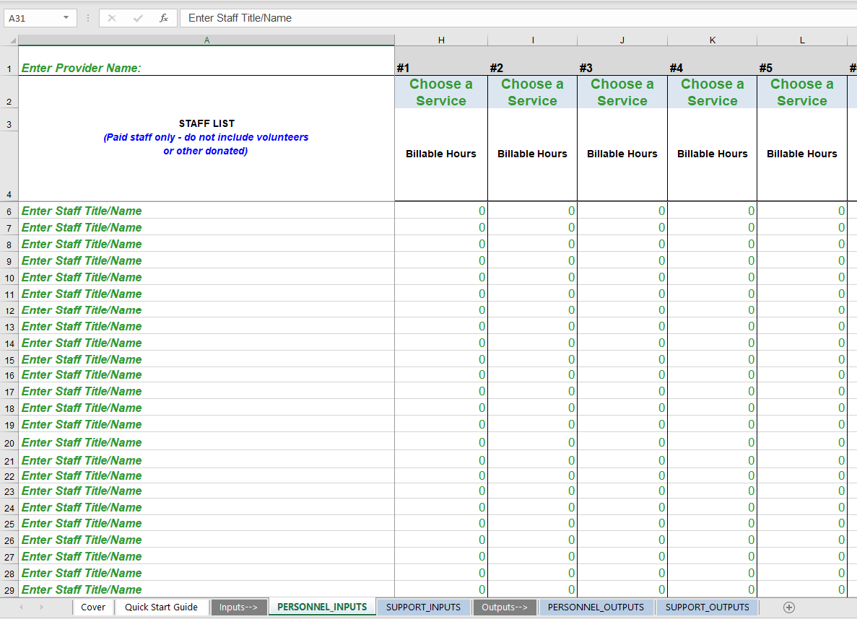Open the PERSONNEL_OUTPUTS sheet
Image resolution: width=857 pixels, height=619 pixels.
point(596,607)
